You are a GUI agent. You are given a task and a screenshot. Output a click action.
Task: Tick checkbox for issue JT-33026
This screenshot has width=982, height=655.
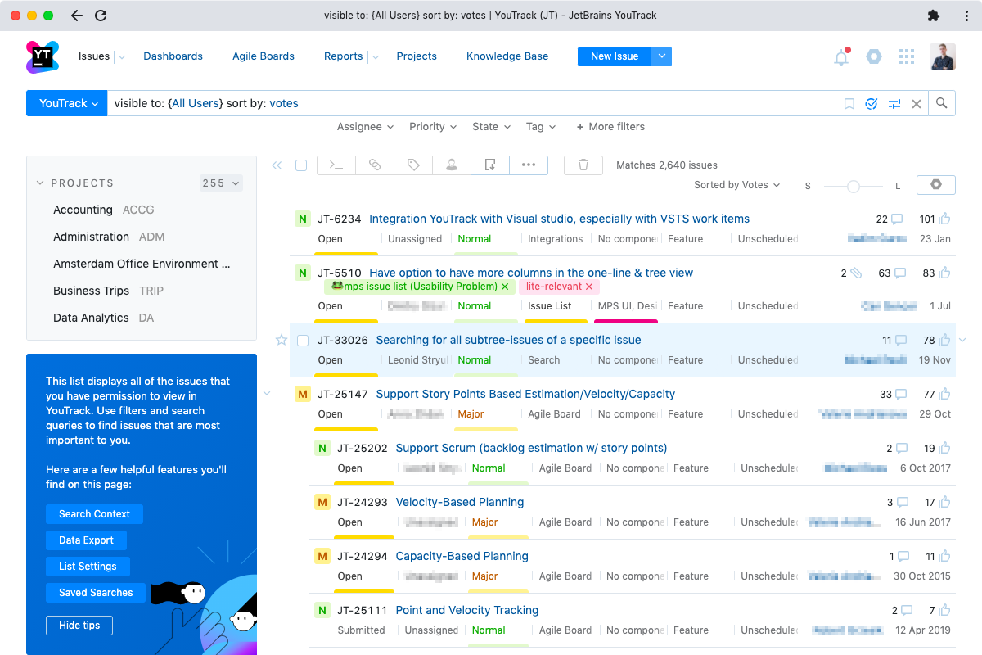click(303, 340)
